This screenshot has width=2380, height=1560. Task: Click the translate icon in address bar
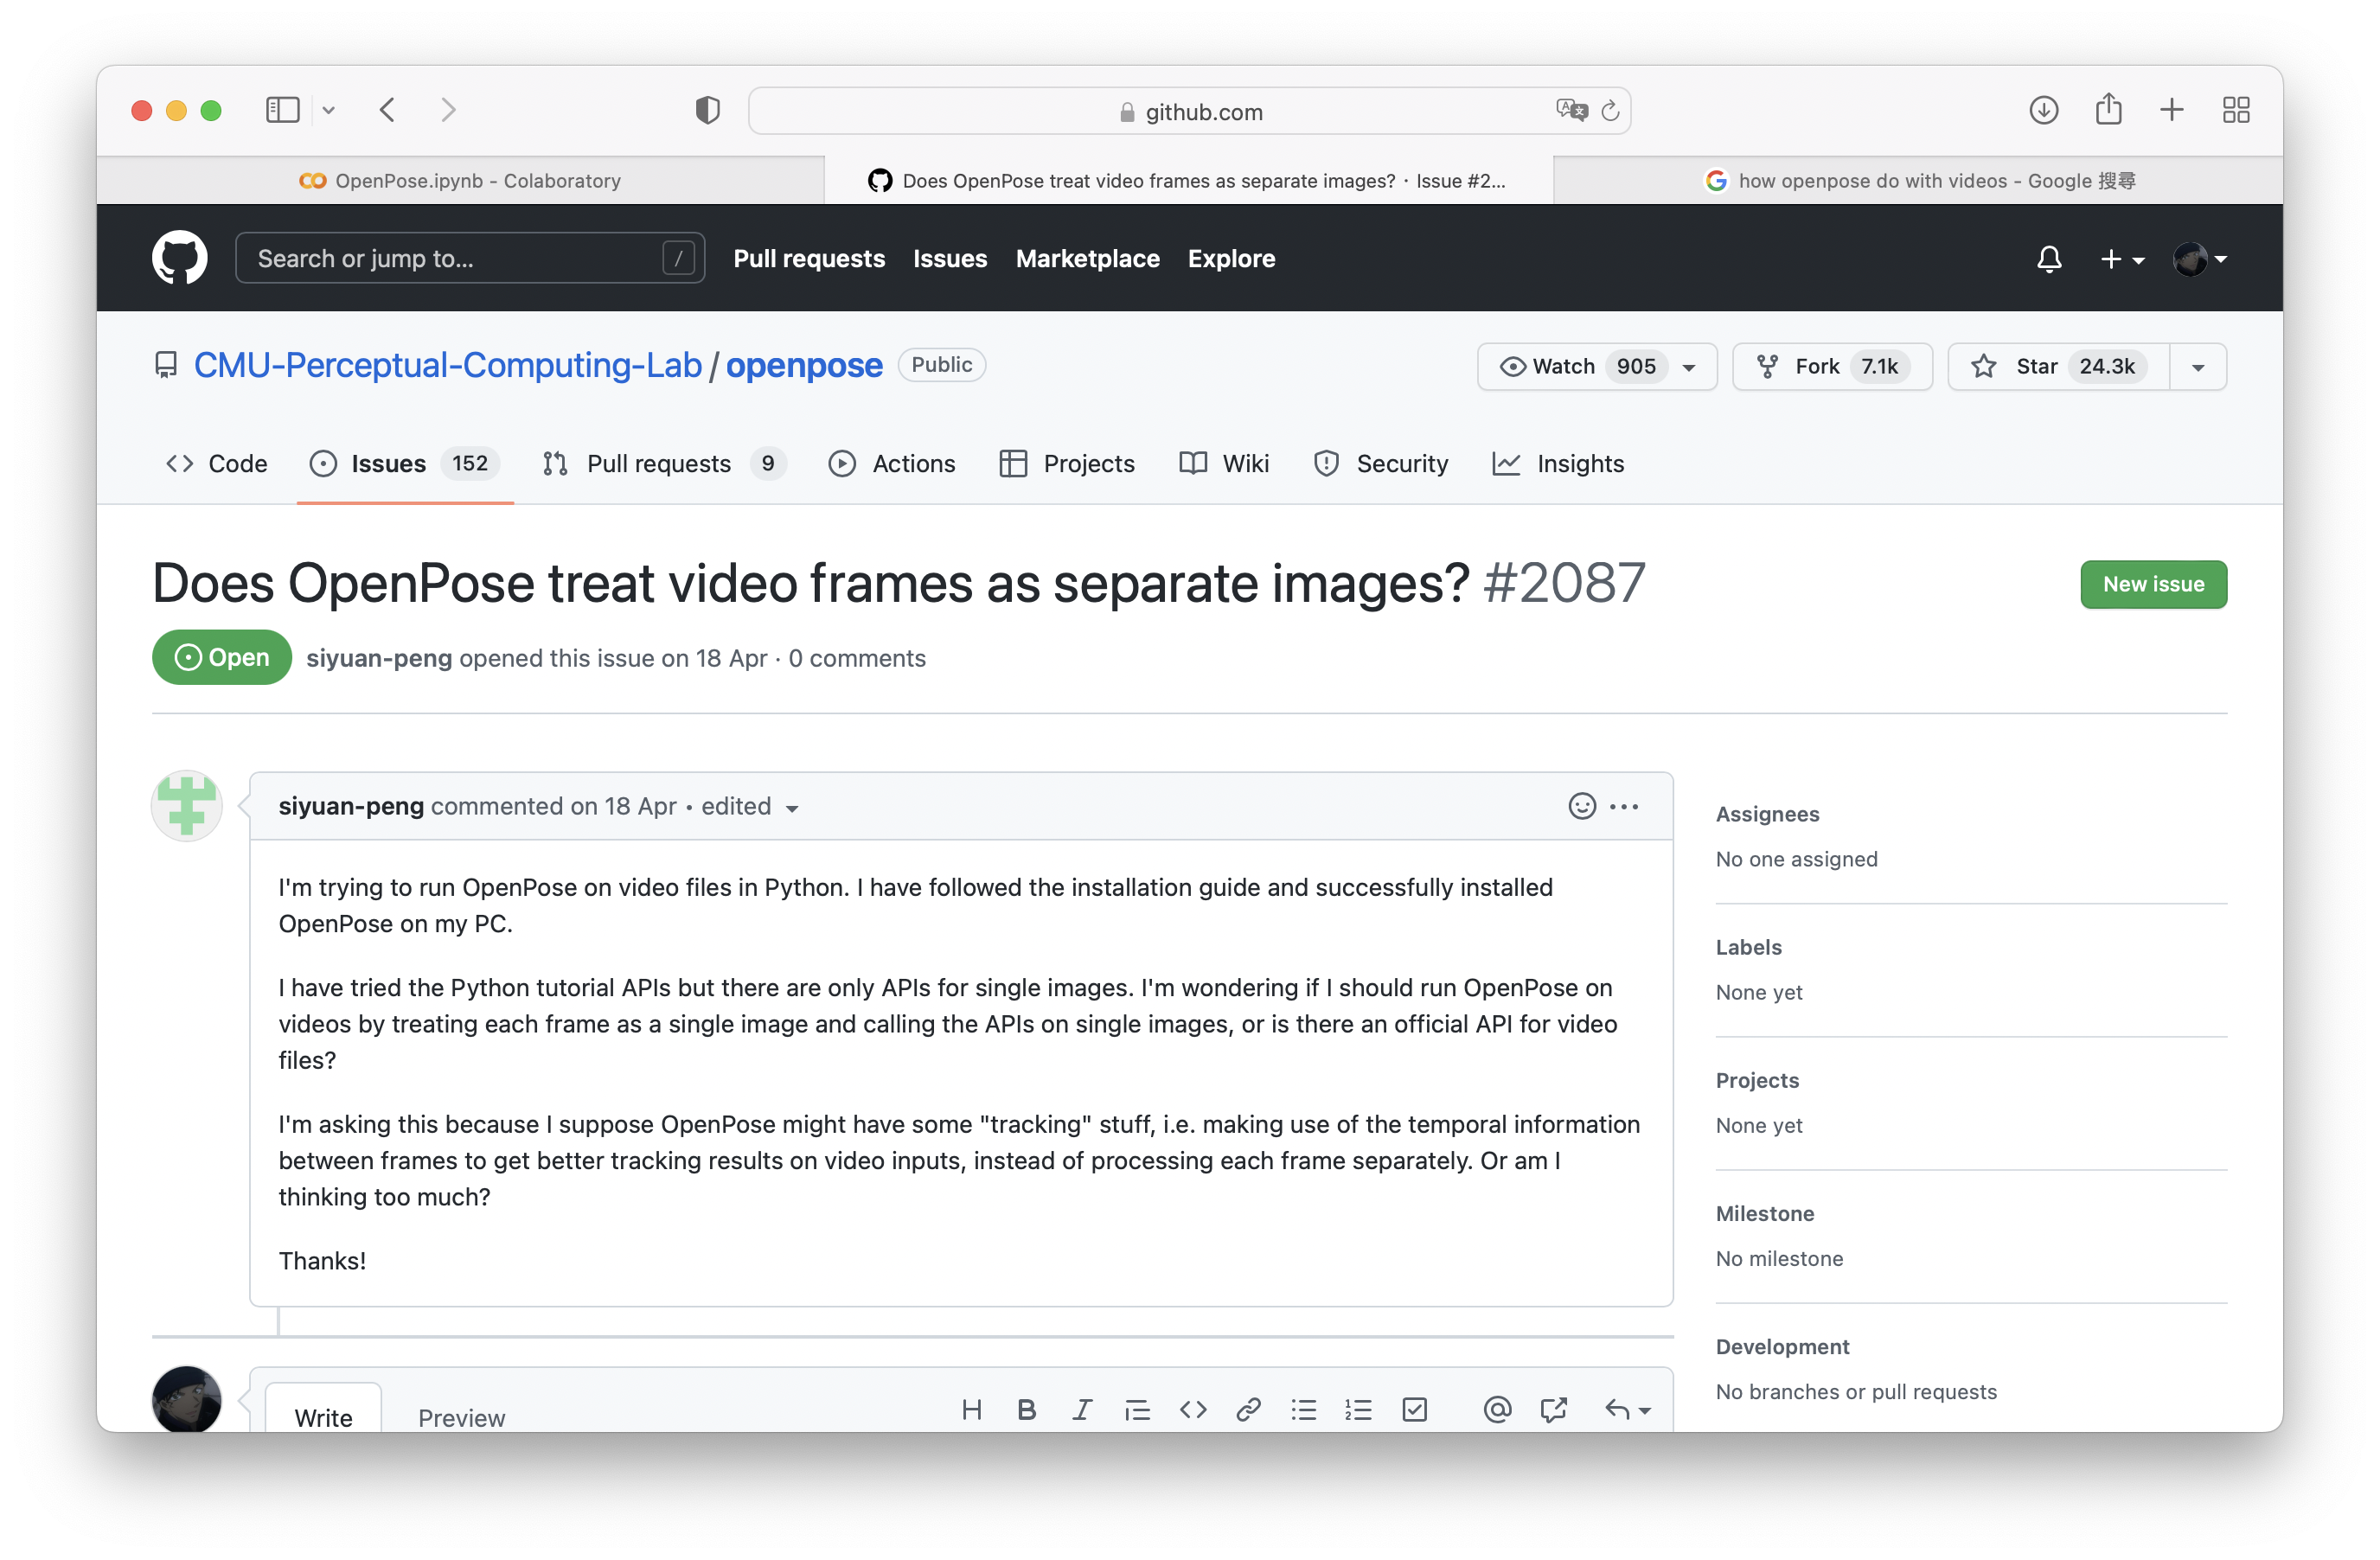[1571, 110]
